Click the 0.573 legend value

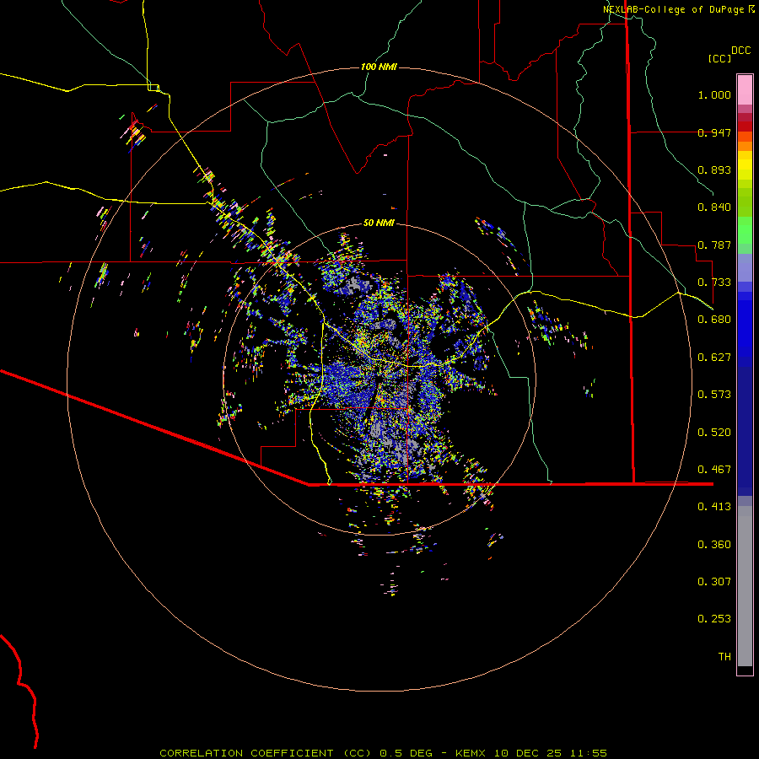pyautogui.click(x=714, y=395)
